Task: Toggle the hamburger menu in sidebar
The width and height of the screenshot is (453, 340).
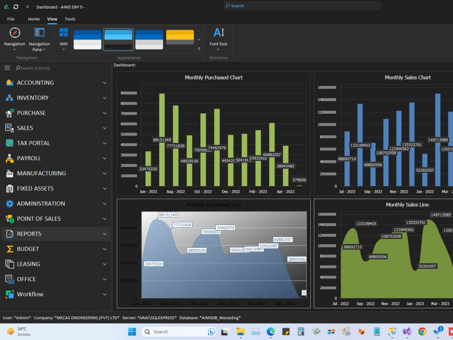Action: pyautogui.click(x=7, y=68)
